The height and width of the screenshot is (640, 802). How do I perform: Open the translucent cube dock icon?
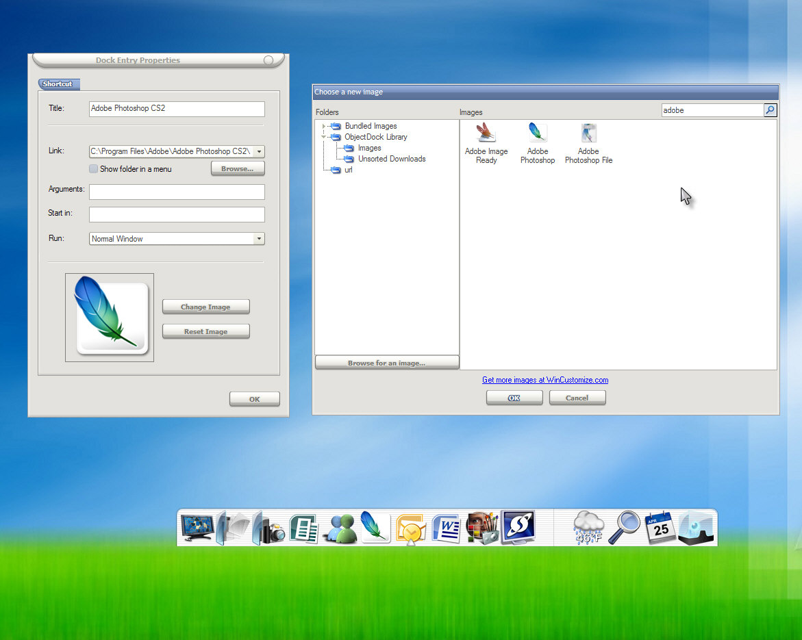pos(696,528)
